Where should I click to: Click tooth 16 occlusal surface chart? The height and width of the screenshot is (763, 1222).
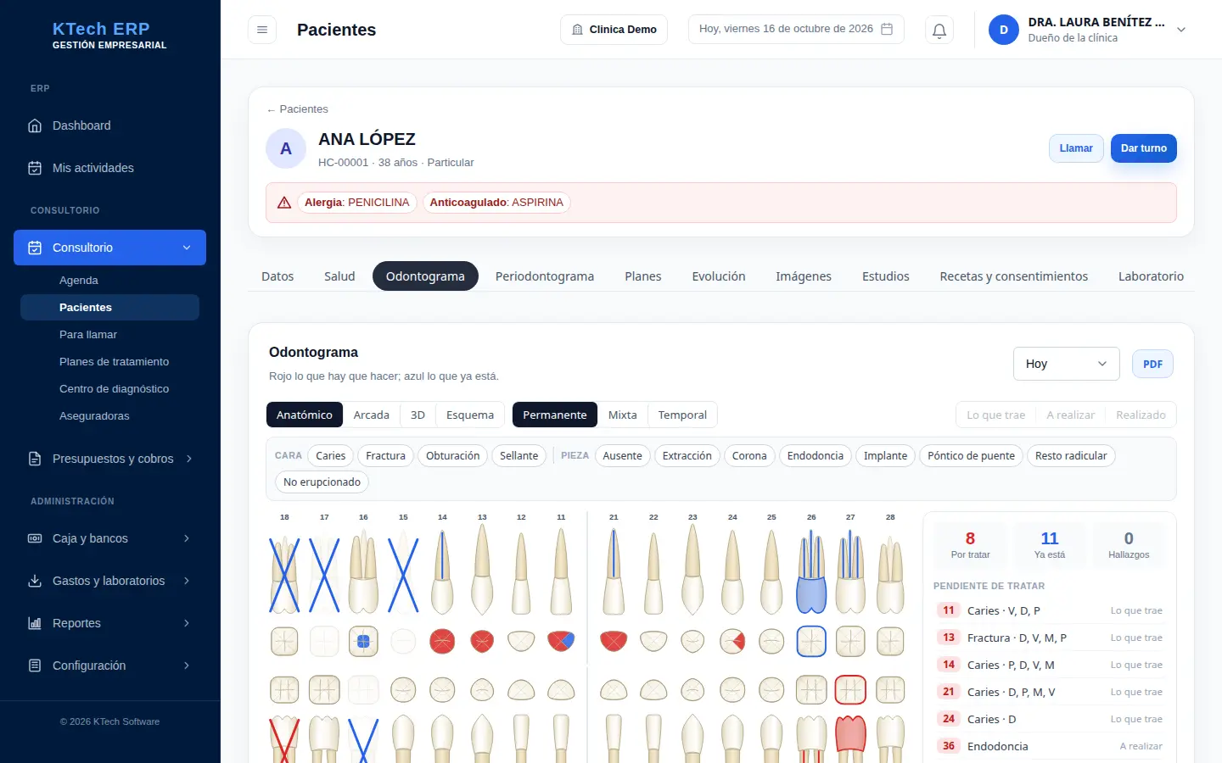click(363, 642)
